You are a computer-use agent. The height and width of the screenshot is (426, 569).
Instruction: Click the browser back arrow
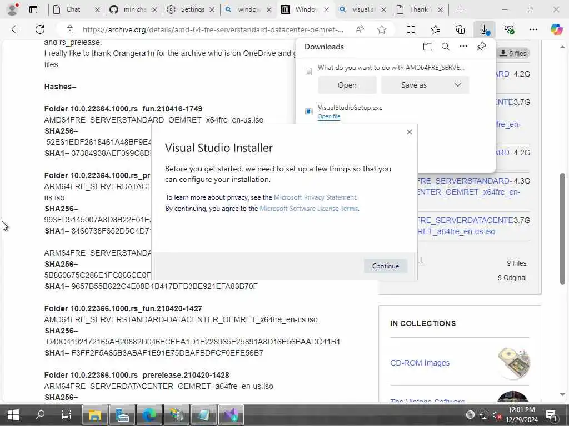16,30
